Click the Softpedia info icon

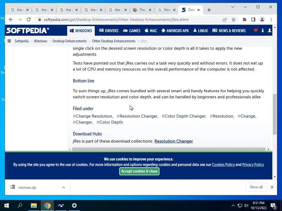[x=262, y=30]
